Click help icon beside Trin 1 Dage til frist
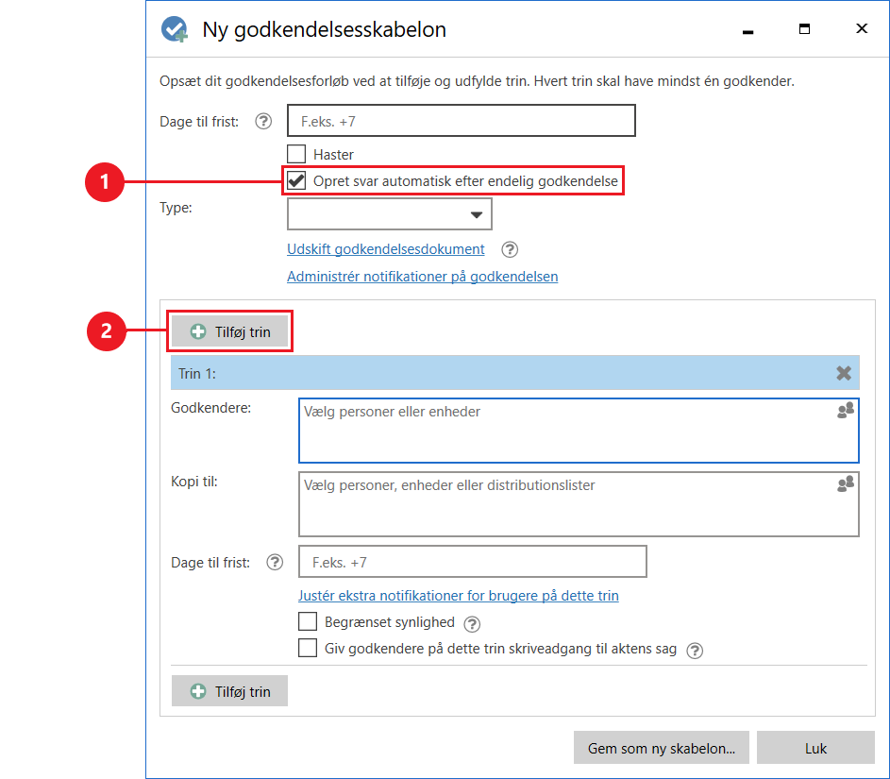The width and height of the screenshot is (890, 779). coord(275,562)
